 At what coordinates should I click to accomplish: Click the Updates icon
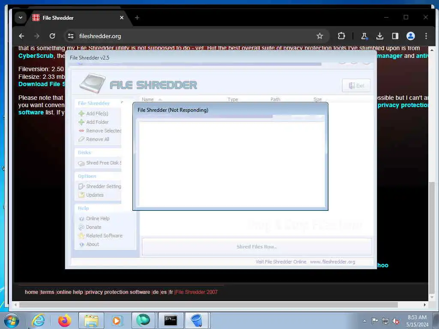pyautogui.click(x=81, y=195)
